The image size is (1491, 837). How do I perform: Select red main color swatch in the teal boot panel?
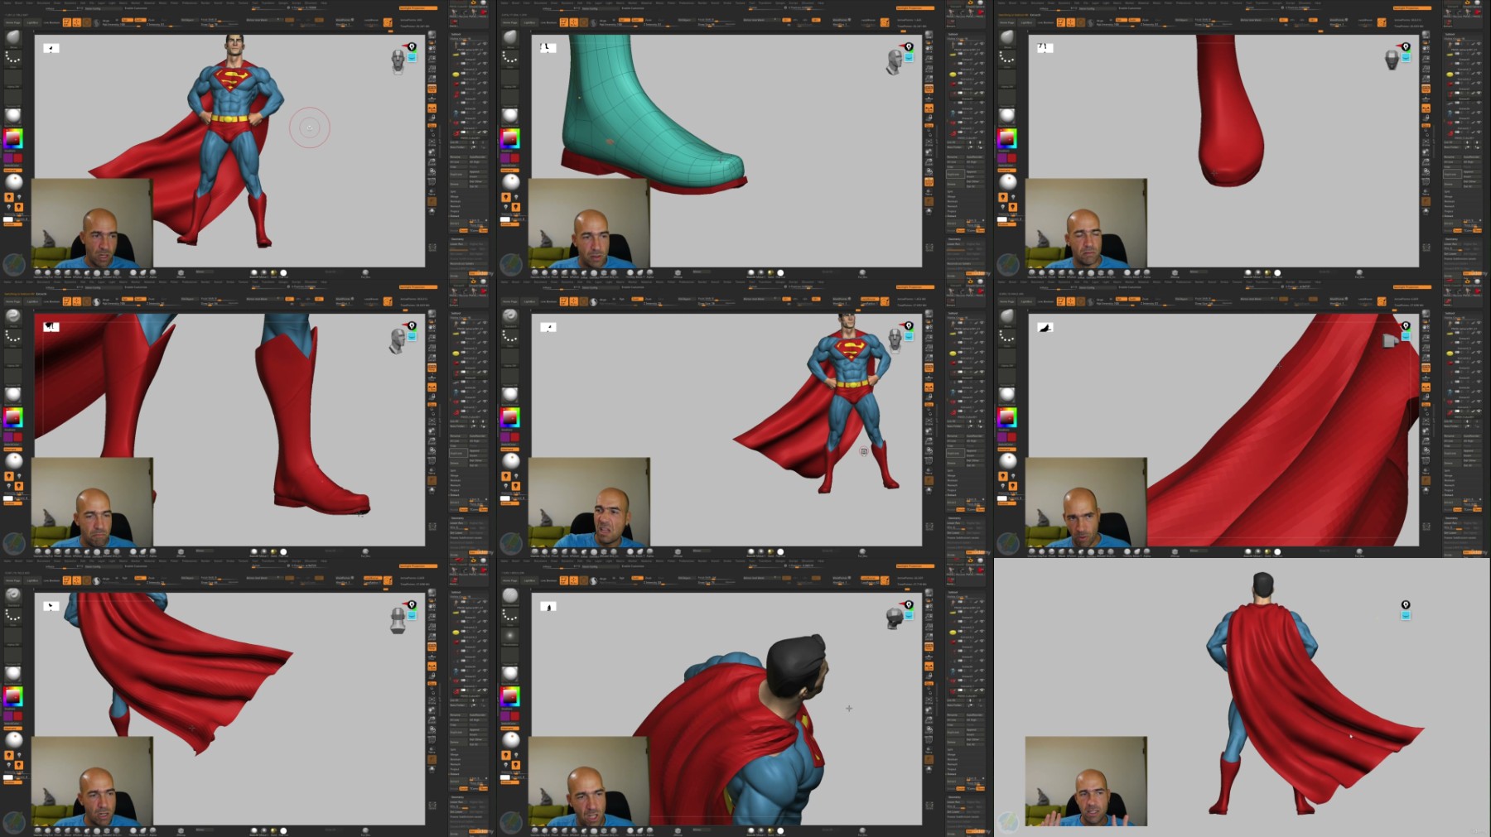tap(515, 157)
